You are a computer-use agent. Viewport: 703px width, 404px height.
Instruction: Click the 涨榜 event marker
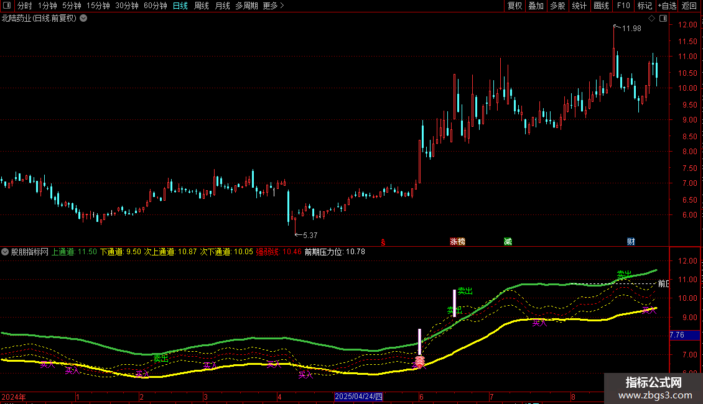click(x=457, y=242)
